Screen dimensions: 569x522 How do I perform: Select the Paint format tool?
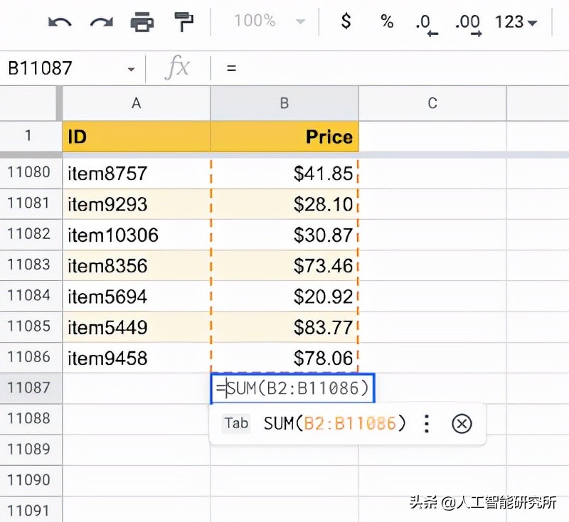[184, 22]
